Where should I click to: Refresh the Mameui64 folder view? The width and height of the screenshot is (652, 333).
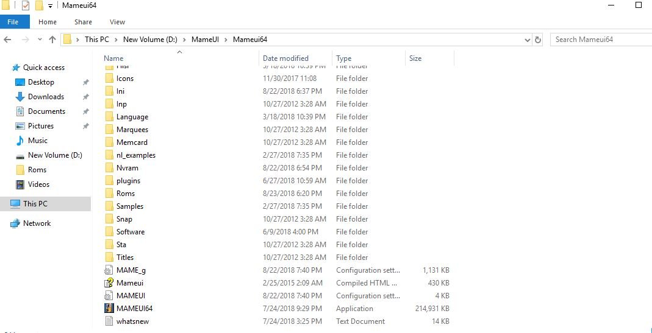(538, 40)
